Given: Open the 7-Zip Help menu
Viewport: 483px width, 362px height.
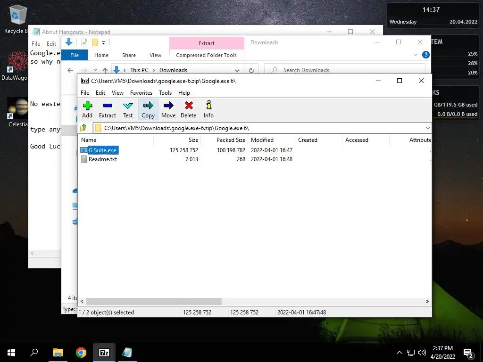Looking at the screenshot, I should click(x=184, y=93).
